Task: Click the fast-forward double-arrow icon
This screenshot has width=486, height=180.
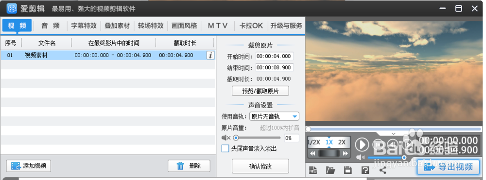Action: [x=345, y=153]
